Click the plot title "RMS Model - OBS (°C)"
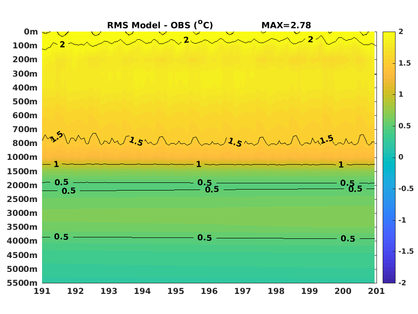 click(x=160, y=25)
